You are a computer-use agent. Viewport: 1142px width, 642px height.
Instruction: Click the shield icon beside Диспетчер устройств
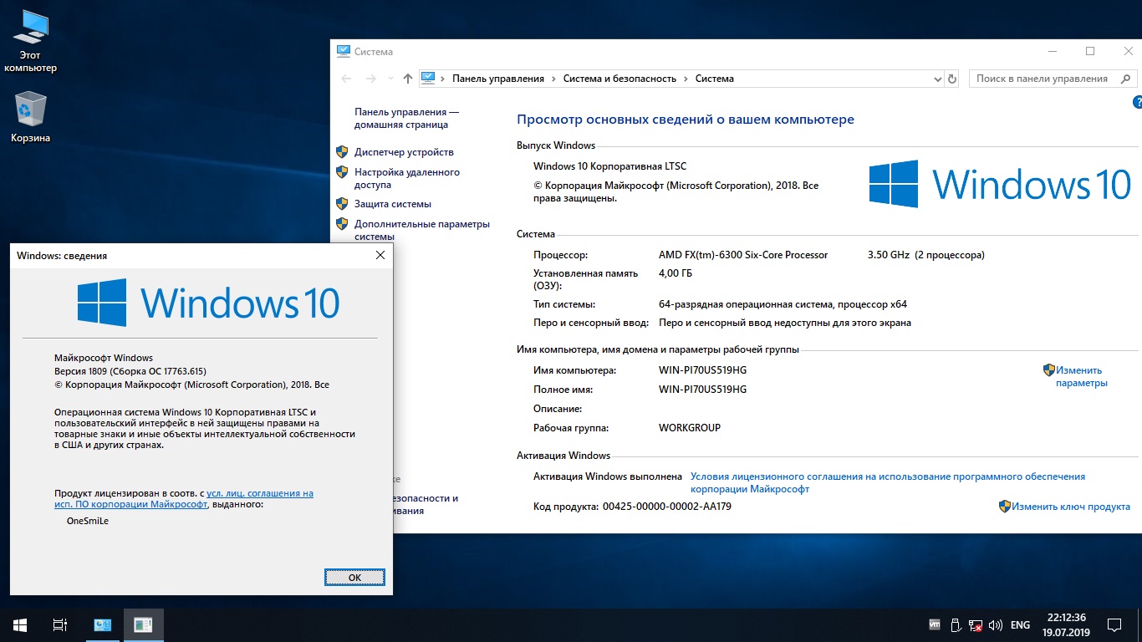(x=342, y=152)
